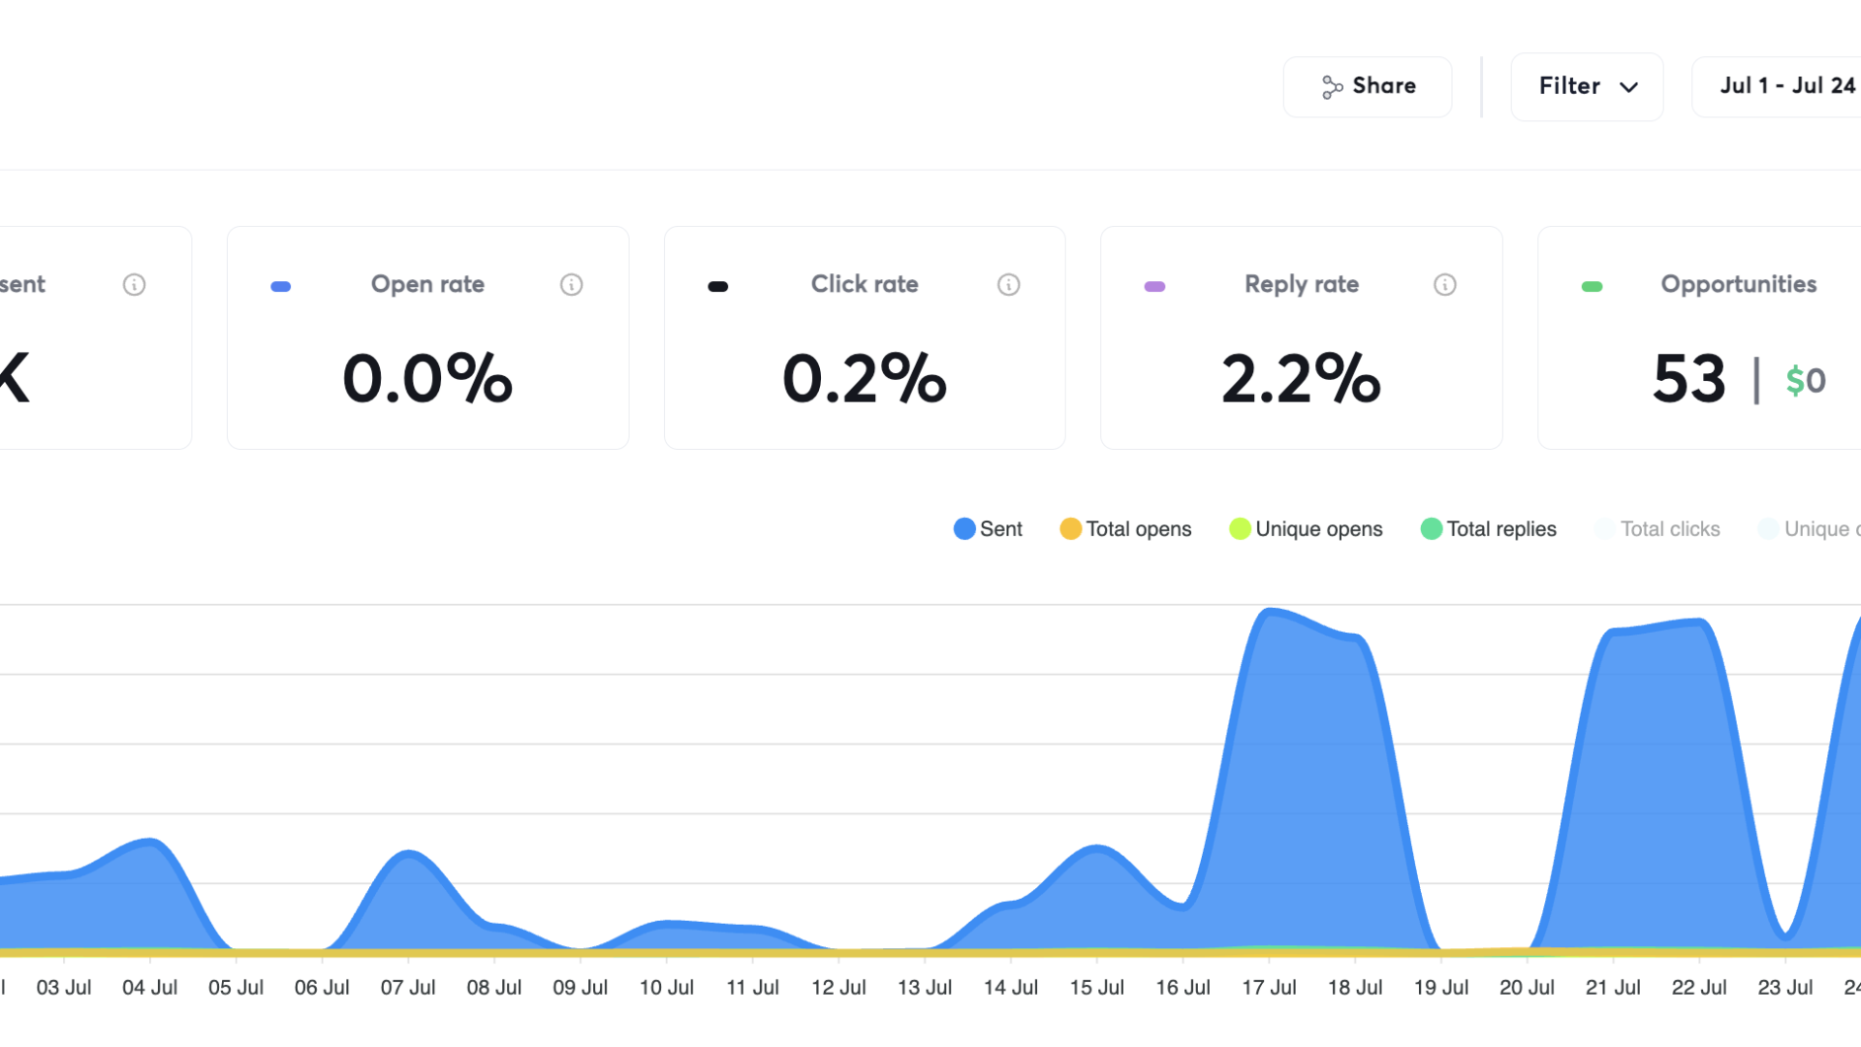
Task: Click the share nodes icon
Action: tap(1332, 87)
